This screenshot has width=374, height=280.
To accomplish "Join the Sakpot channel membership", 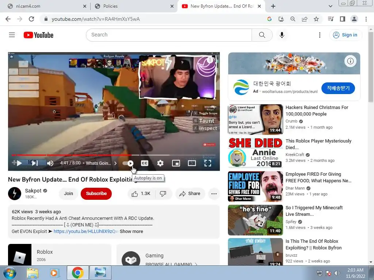I will pos(68,194).
